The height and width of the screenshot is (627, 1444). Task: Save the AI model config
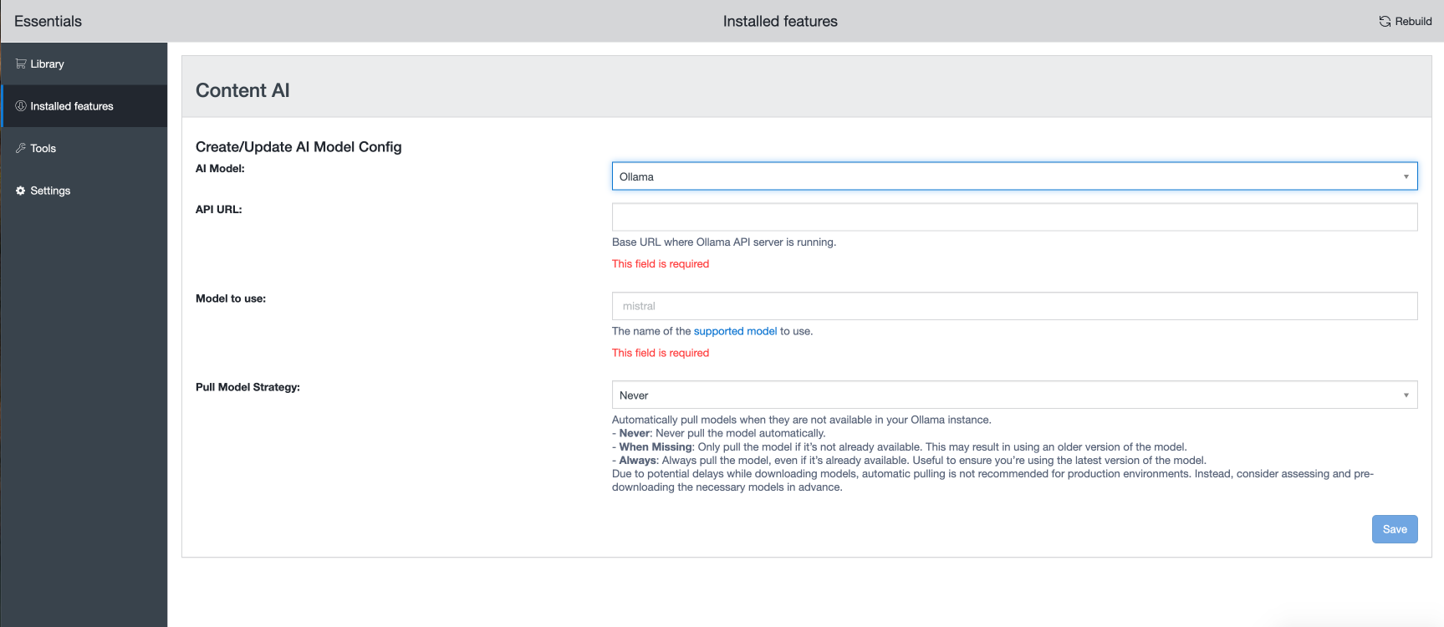tap(1394, 529)
